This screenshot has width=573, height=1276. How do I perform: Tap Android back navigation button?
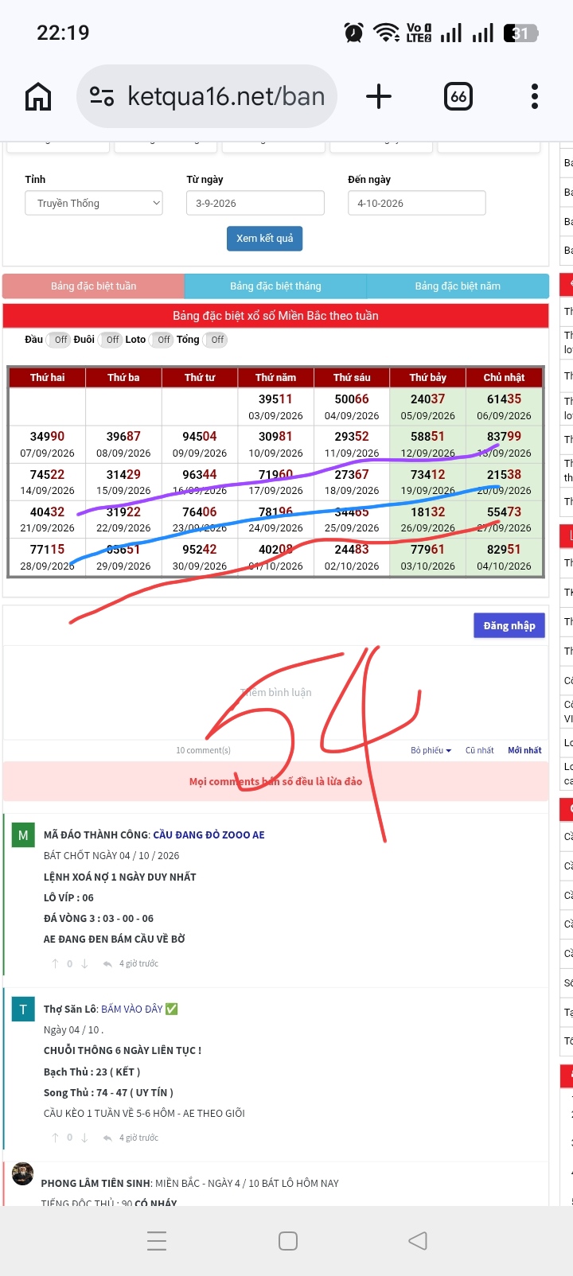point(417,1240)
